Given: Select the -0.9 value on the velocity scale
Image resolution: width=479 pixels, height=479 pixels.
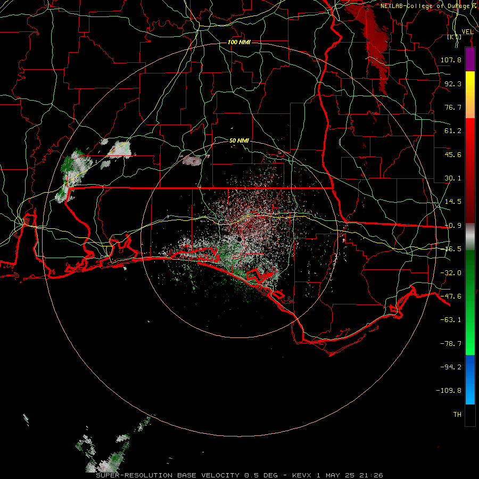Looking at the screenshot, I should [x=453, y=226].
